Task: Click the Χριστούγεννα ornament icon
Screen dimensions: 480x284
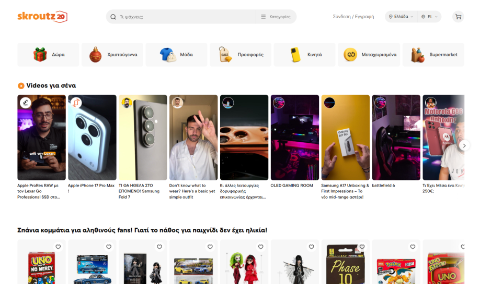Action: pyautogui.click(x=96, y=55)
